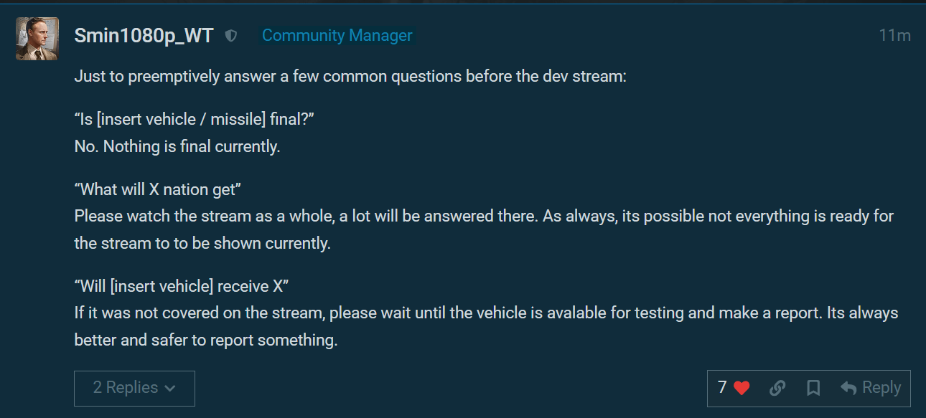Viewport: 926px width, 418px height.
Task: Click the chevron next to 2 Replies
Action: 170,389
